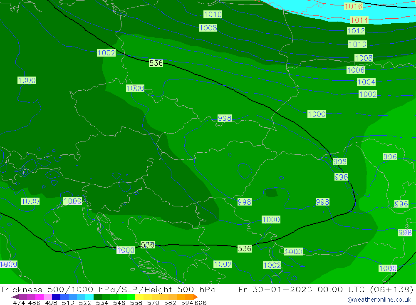The height and width of the screenshot is (305, 416).
Task: Click the '(06+138)' run offset text
Action: point(392,289)
